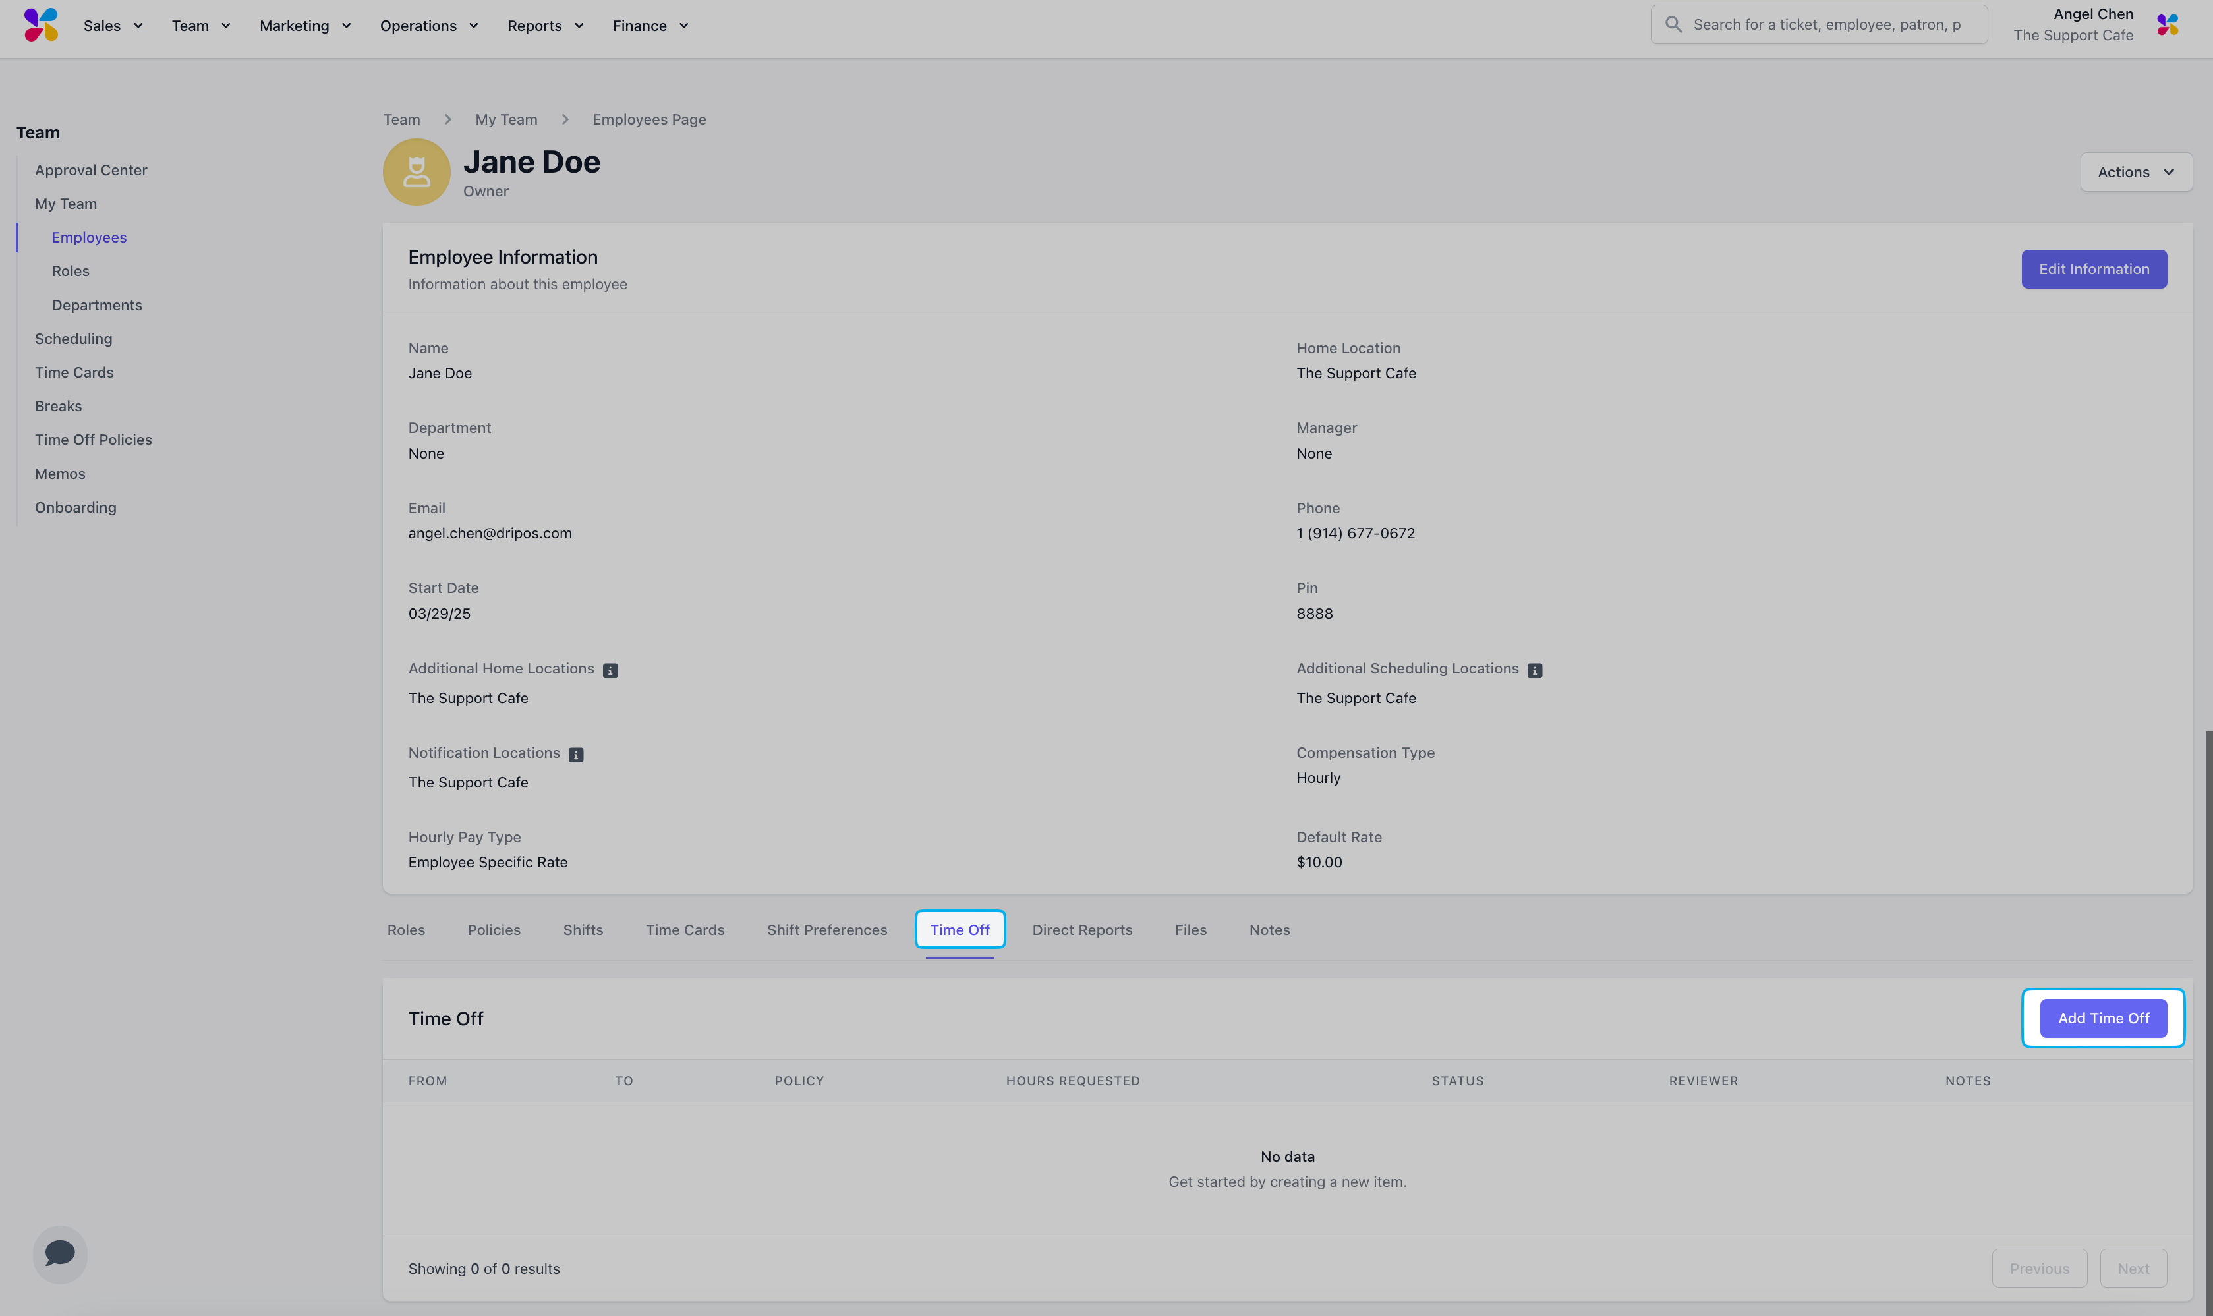This screenshot has width=2213, height=1316.
Task: Click the Notification Locations info icon
Action: (x=575, y=755)
